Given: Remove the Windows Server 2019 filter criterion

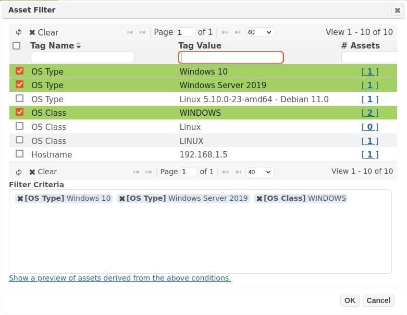Looking at the screenshot, I should click(122, 199).
